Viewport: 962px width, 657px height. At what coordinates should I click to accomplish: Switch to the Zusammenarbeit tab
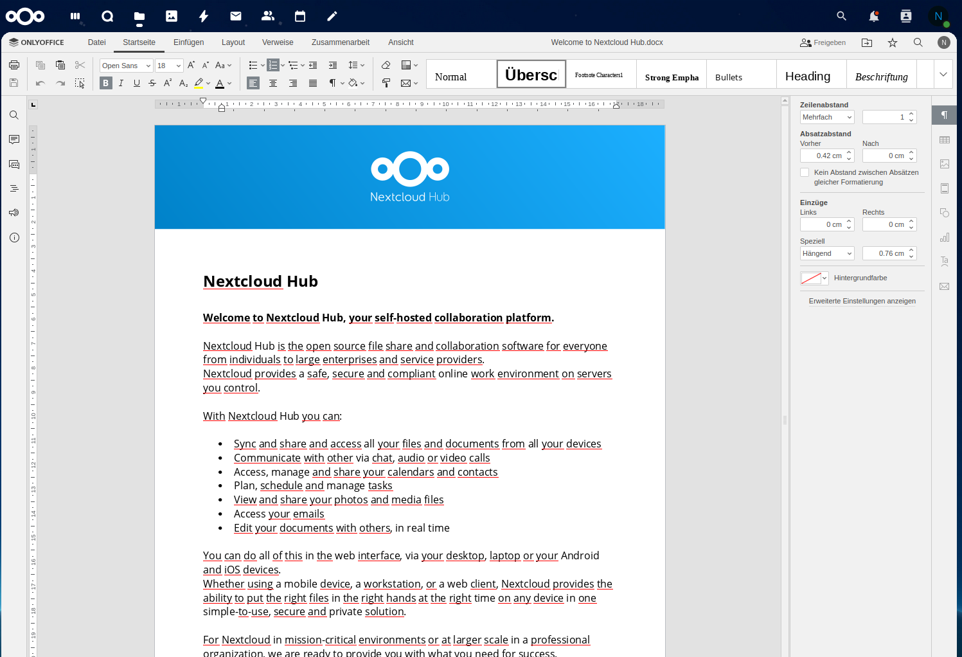(x=341, y=42)
